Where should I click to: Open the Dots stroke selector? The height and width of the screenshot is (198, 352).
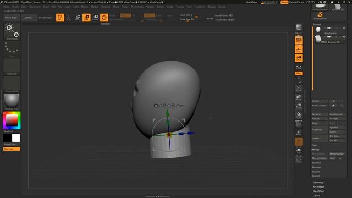tap(12, 49)
